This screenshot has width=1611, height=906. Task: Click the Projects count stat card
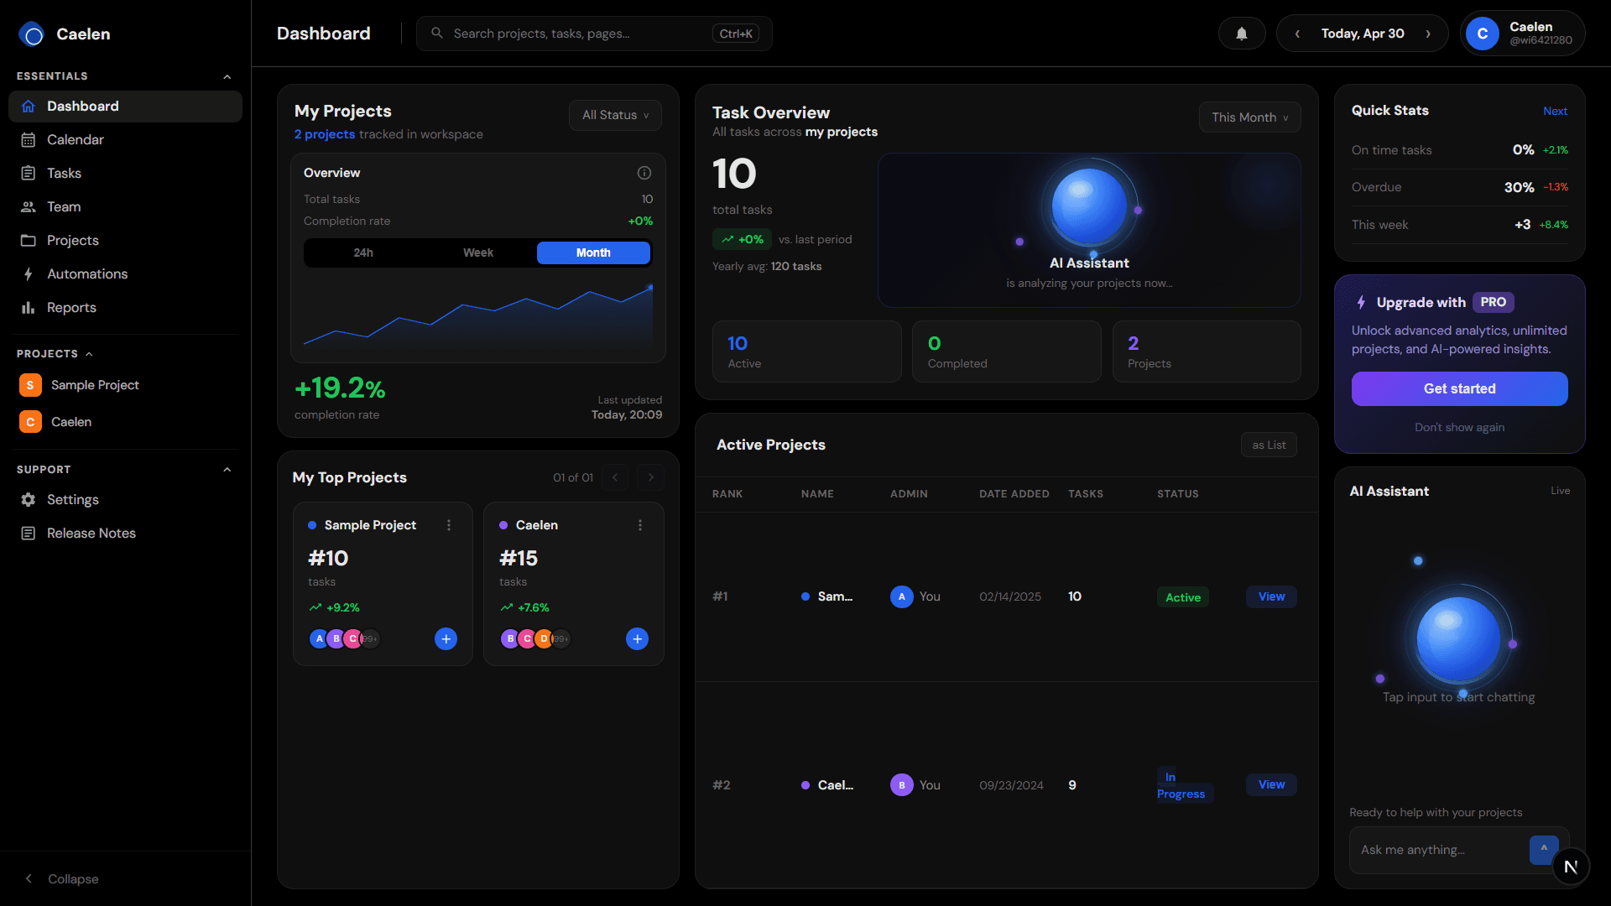coord(1207,351)
